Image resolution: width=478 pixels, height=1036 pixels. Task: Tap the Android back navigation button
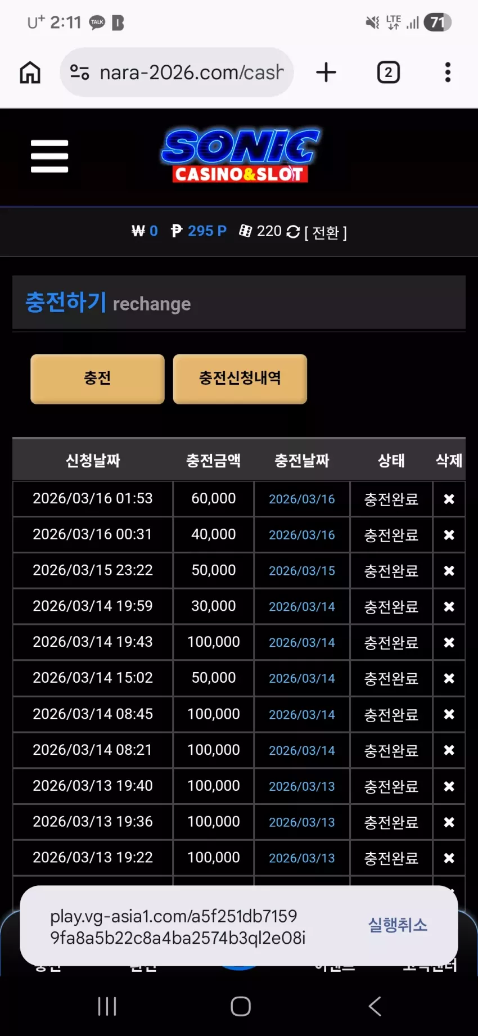[x=375, y=1006]
